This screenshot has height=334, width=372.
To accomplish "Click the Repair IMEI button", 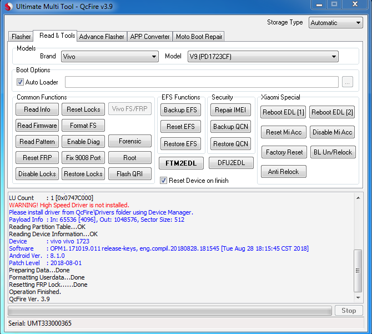I will [x=230, y=109].
